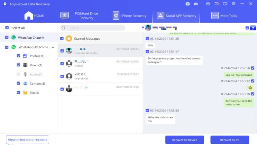Toggle message checkbox at 03/14/2024 17:52:58
This screenshot has width=257, height=145.
pos(253,68)
